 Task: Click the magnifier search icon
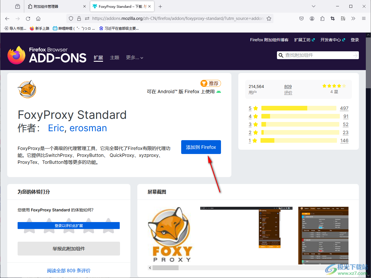[x=281, y=55]
